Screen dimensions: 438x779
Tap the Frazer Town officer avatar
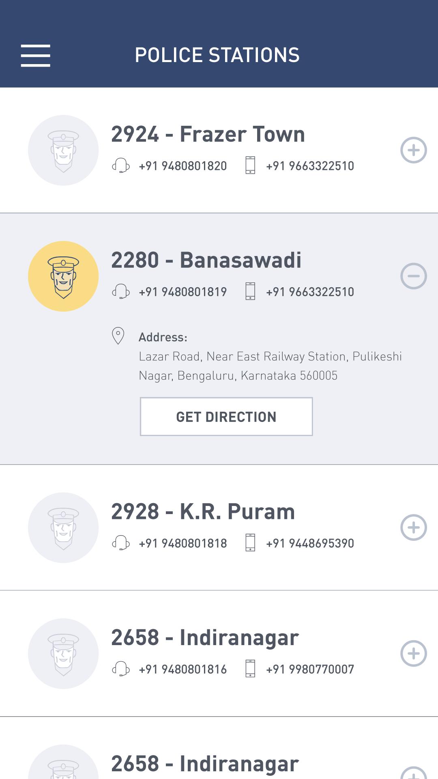click(63, 151)
